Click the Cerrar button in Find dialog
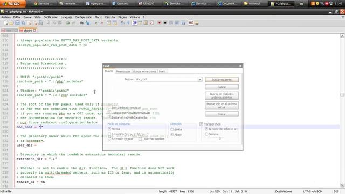The image size is (345, 194). click(x=222, y=114)
